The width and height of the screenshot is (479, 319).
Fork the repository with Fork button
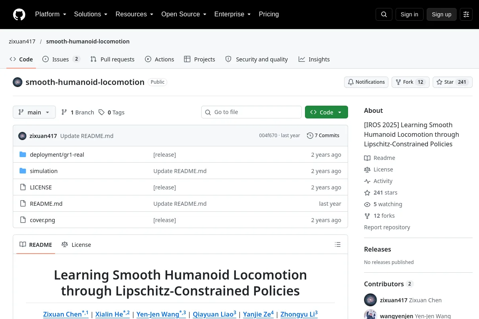click(410, 82)
